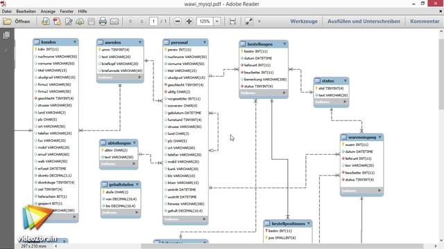Click the grayed save disk icon
Screen dimensions: 444x249
[91, 21]
